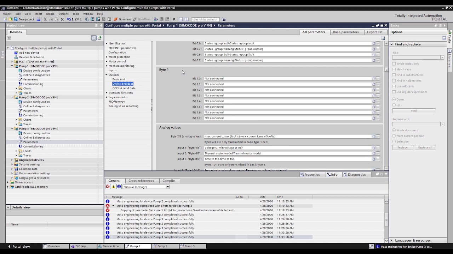Click the Overview taskbar button

click(x=55, y=246)
